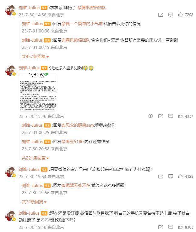196x232 pixels.
Task: Like the comment with 7298 likes
Action: coord(180,14)
